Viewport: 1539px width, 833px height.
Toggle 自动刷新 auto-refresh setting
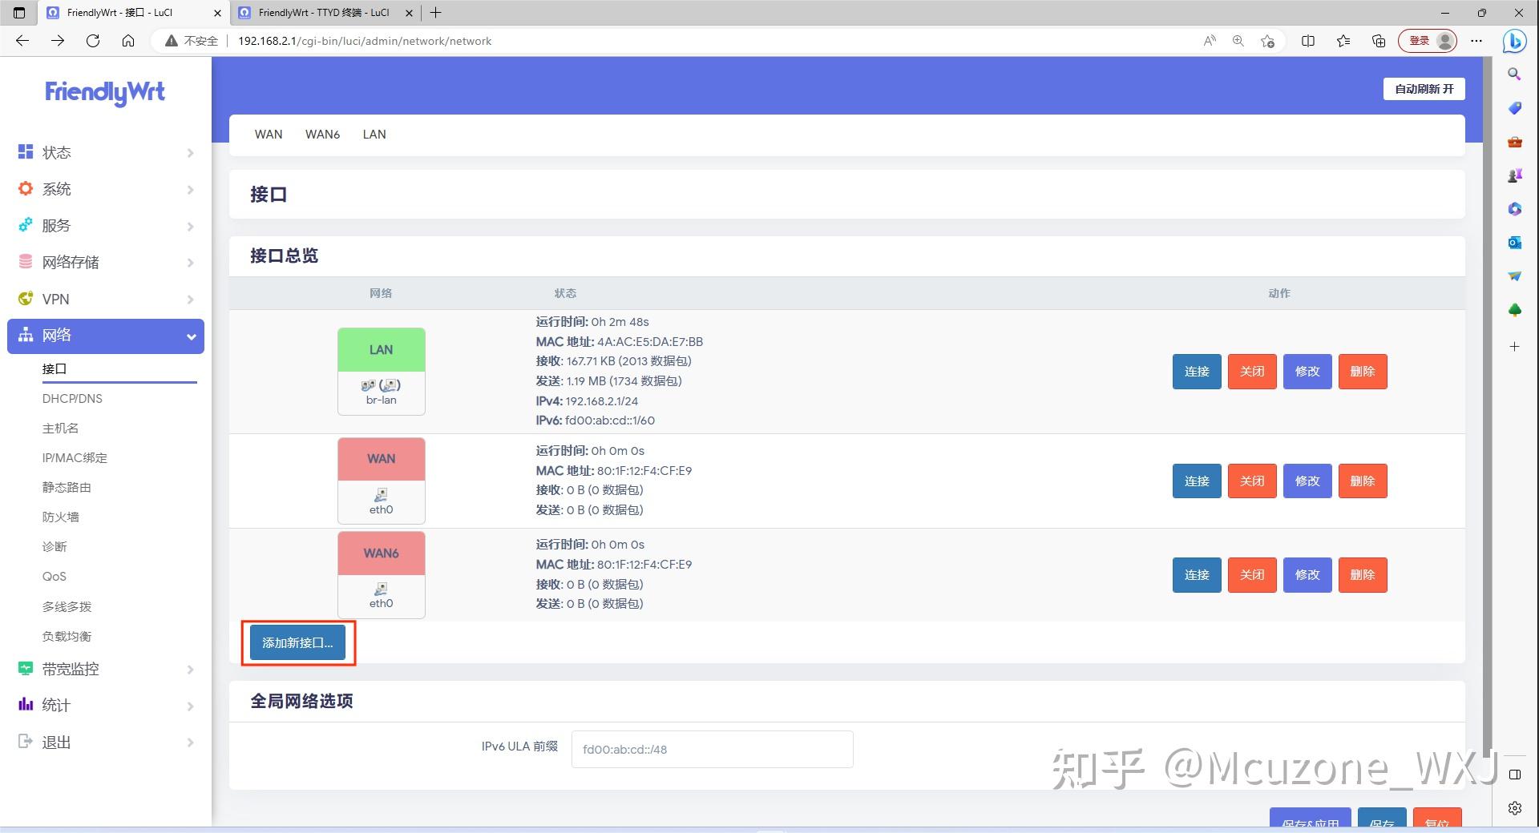pyautogui.click(x=1423, y=89)
